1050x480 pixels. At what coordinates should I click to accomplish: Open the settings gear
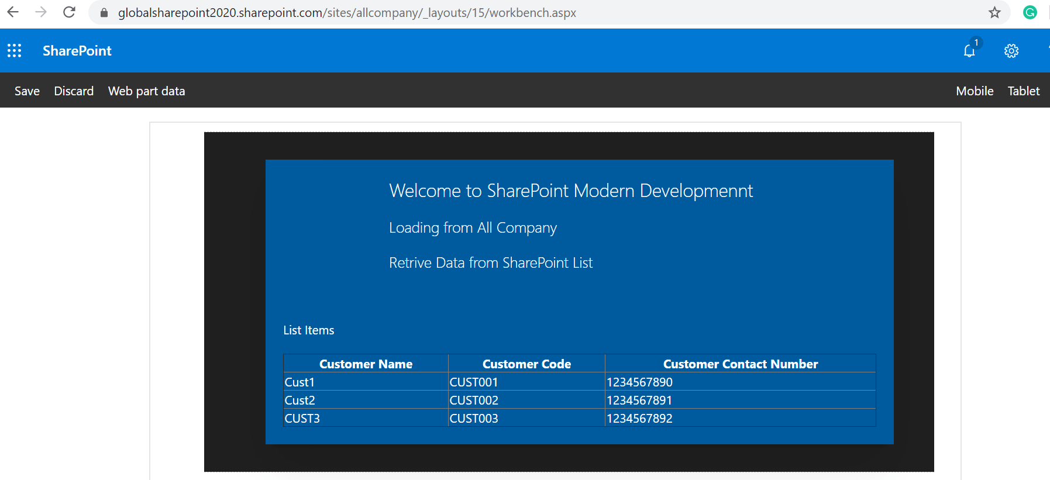(1011, 51)
